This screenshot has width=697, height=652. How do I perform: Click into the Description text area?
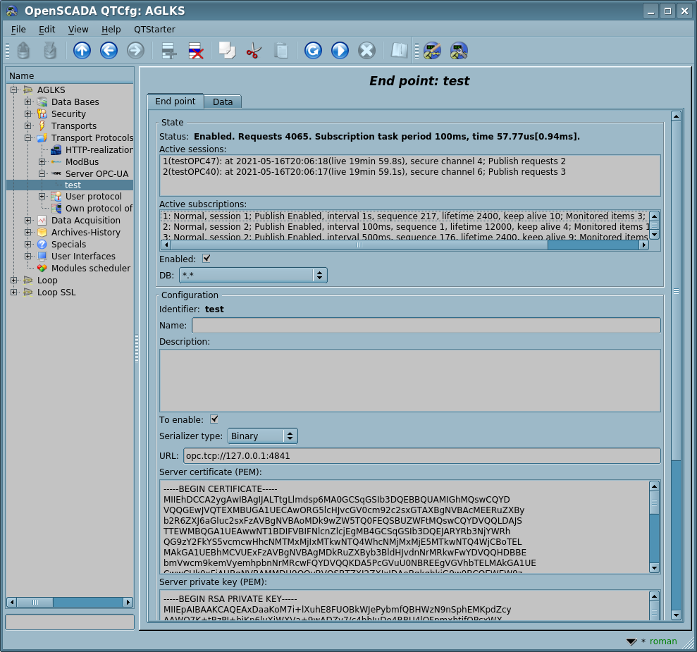tap(410, 381)
